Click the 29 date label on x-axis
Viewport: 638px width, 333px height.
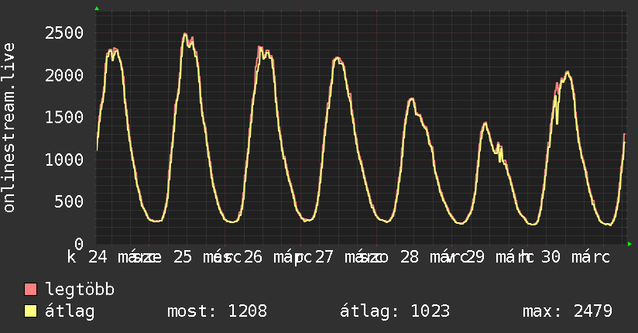[475, 257]
